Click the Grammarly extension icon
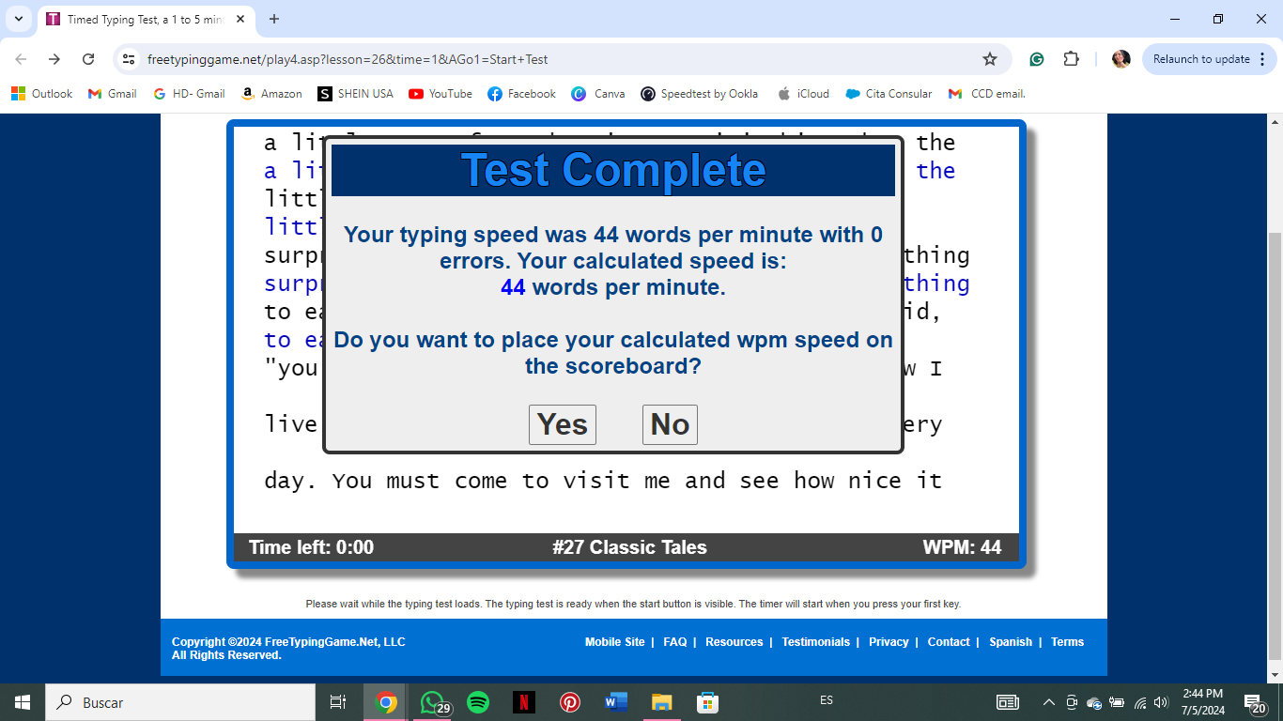Image resolution: width=1283 pixels, height=721 pixels. pyautogui.click(x=1037, y=59)
